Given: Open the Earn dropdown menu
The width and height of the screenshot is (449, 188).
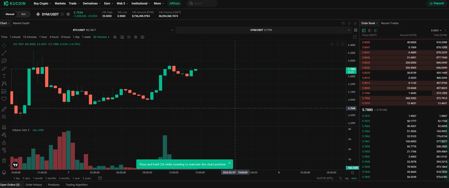Looking at the screenshot, I should pyautogui.click(x=109, y=3).
